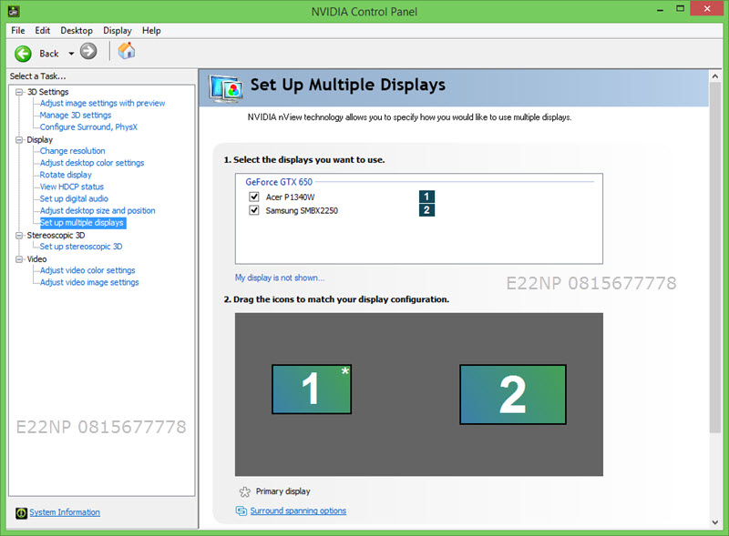Open Adjust desktop size and position
This screenshot has height=536, width=729.
coord(98,211)
